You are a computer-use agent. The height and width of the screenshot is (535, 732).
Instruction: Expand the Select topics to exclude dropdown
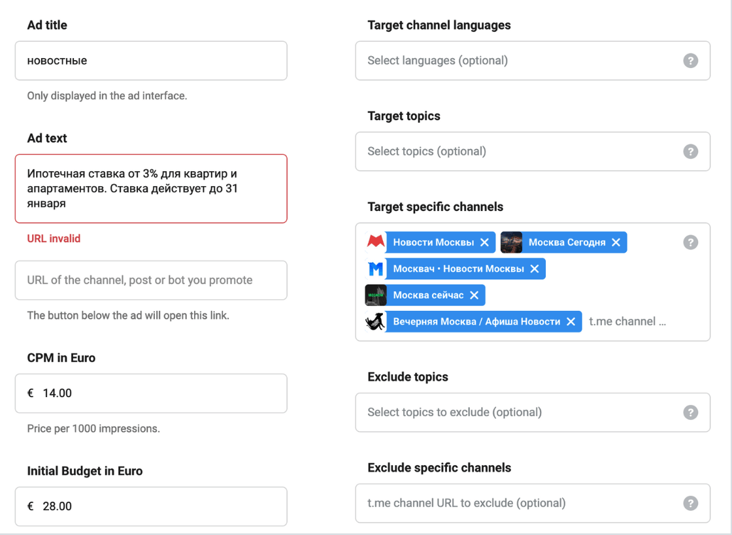pyautogui.click(x=516, y=412)
